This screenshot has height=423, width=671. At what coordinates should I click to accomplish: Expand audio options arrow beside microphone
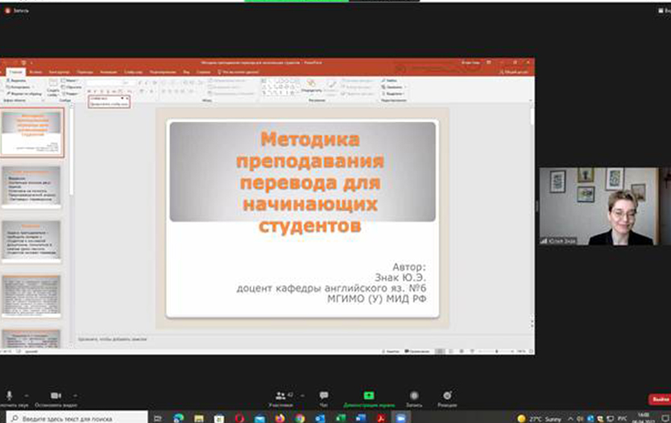click(x=26, y=396)
